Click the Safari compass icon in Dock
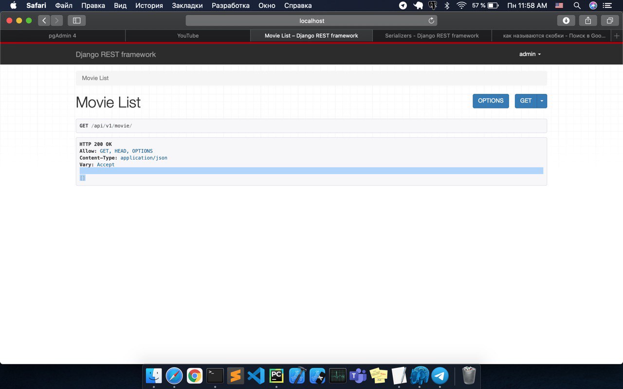The height and width of the screenshot is (389, 623). [x=174, y=375]
